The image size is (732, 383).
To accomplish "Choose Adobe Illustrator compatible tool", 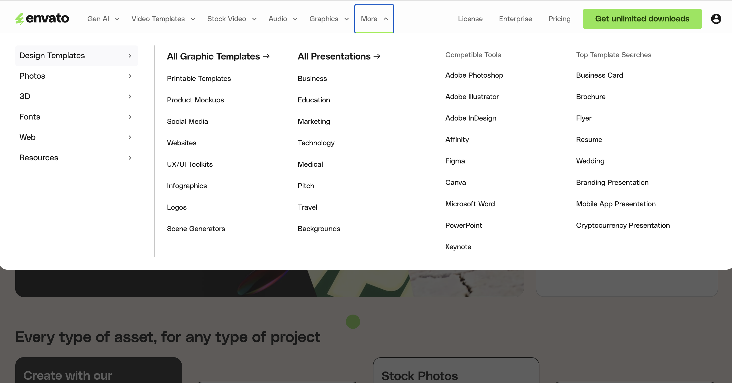I will point(472,97).
